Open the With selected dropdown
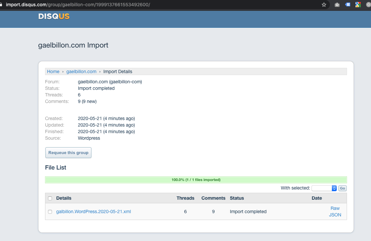Screen dimensions: 371x241 322,188
